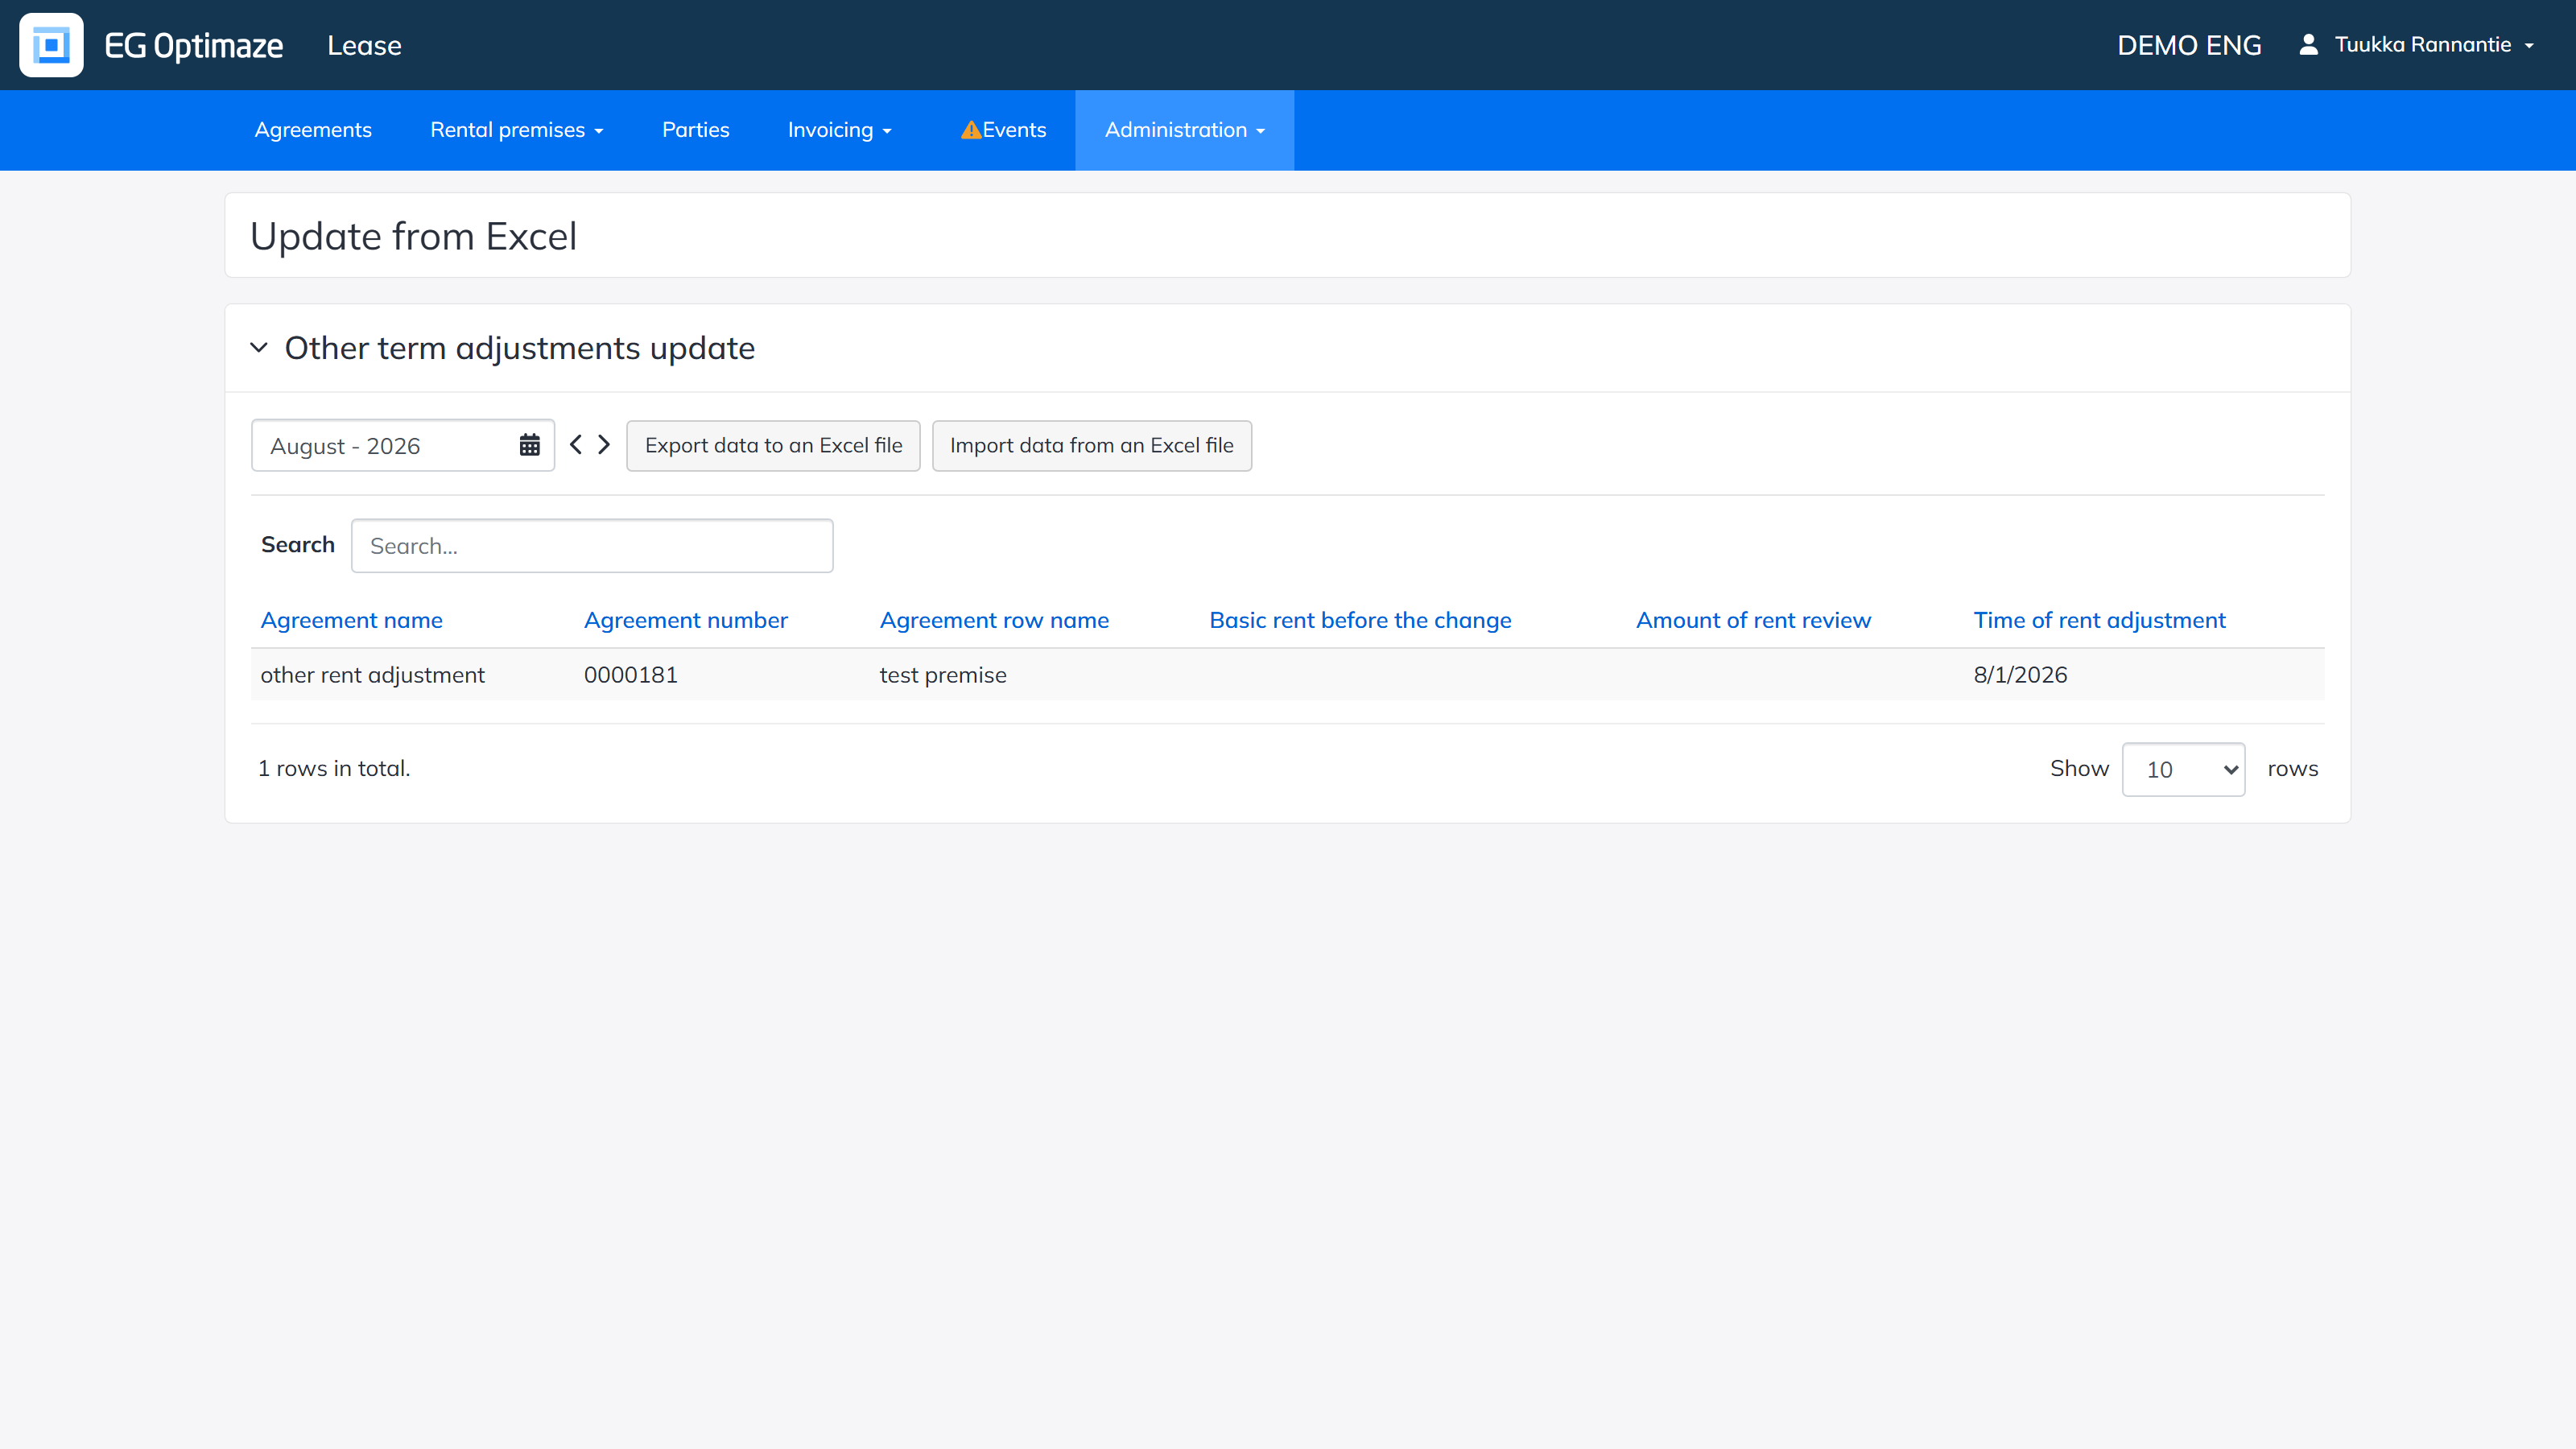This screenshot has height=1449, width=2576.
Task: Select the 8/1/2026 date cell
Action: point(2020,675)
